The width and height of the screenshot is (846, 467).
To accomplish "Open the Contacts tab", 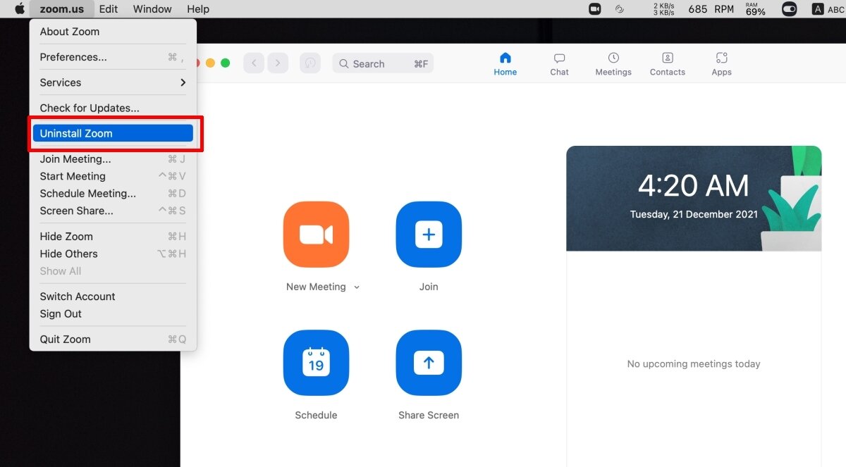I will [668, 64].
